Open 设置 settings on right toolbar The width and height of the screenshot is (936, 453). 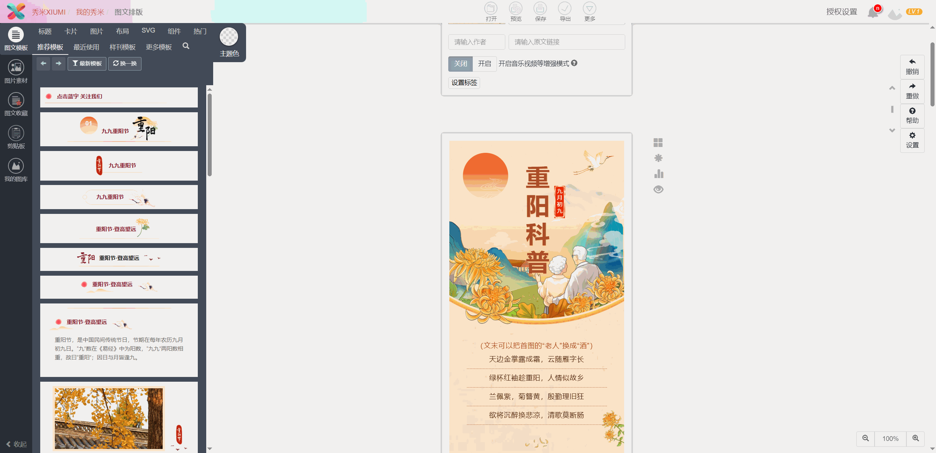click(x=912, y=140)
